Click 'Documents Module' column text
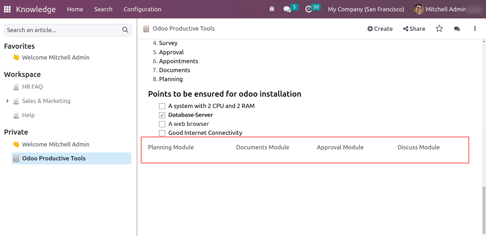The height and width of the screenshot is (236, 486). [263, 147]
